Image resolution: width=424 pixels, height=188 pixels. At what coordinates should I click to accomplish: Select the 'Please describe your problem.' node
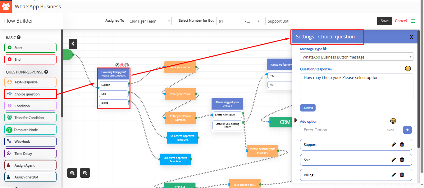coord(263,151)
